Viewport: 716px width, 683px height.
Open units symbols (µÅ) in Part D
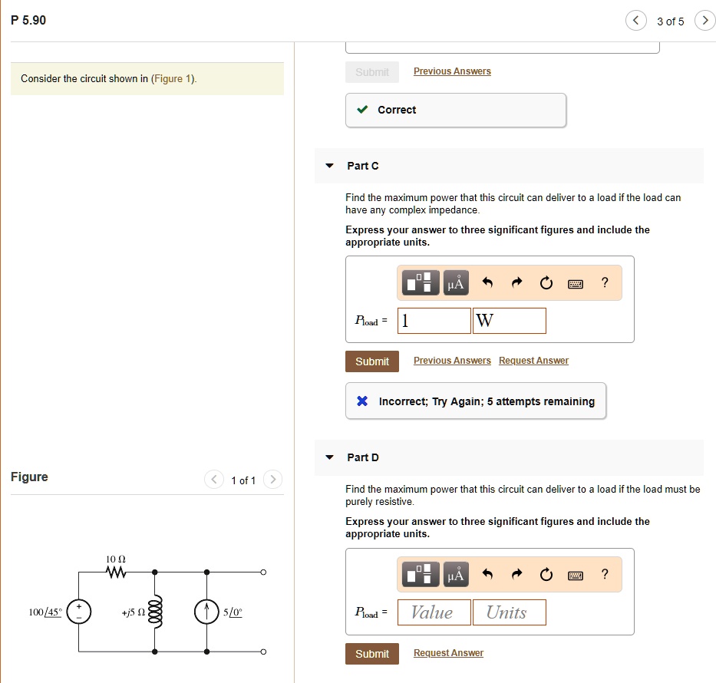456,574
